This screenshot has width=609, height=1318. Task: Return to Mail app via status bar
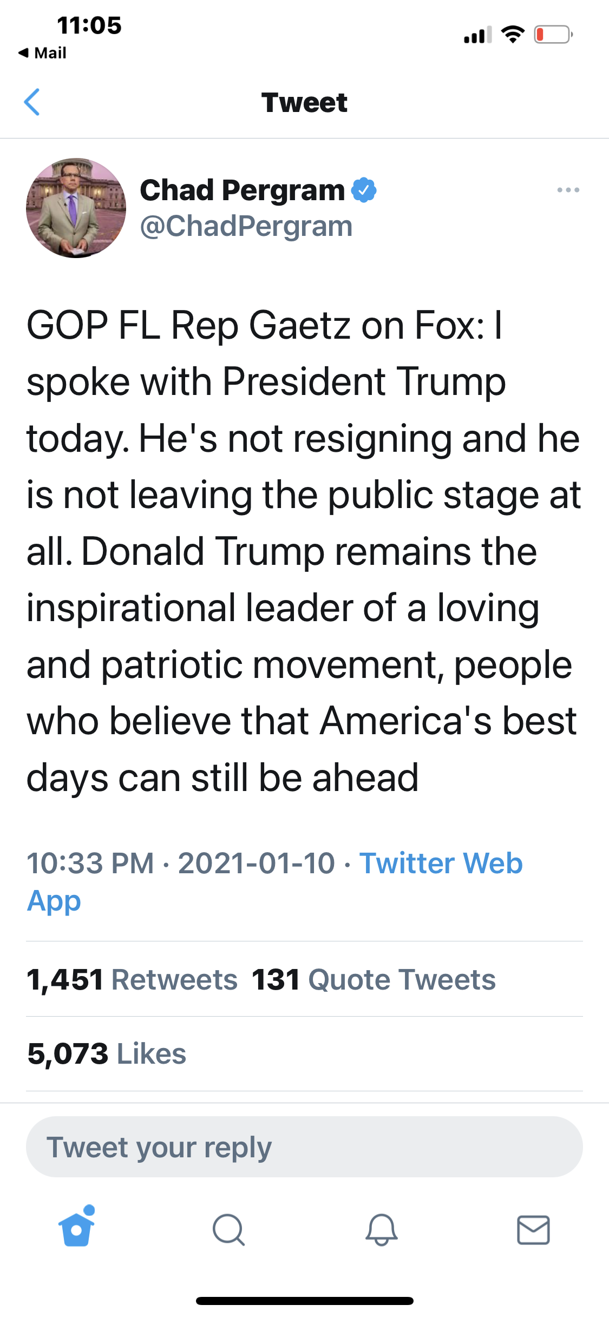(x=43, y=53)
